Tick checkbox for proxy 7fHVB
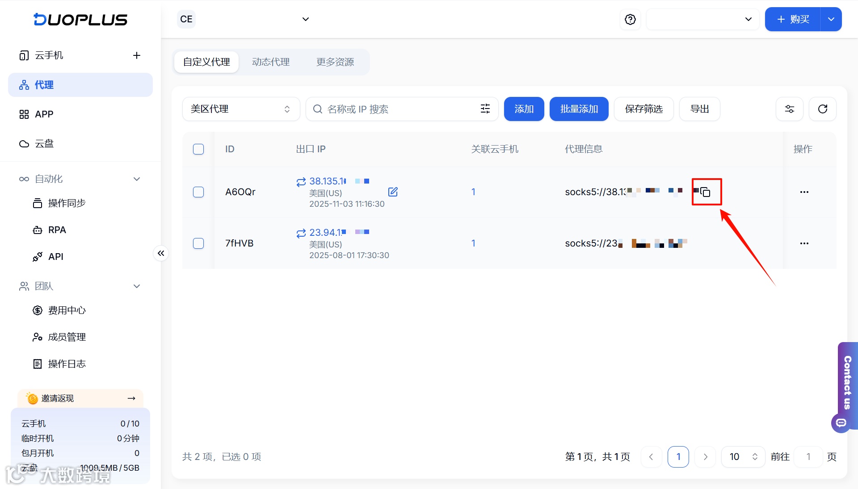 point(198,243)
